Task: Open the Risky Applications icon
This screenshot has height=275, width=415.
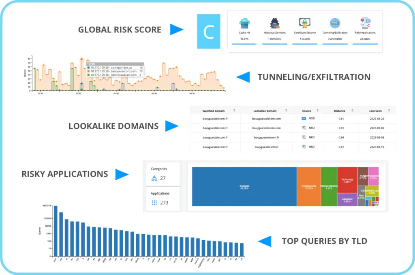Action: pyautogui.click(x=364, y=23)
